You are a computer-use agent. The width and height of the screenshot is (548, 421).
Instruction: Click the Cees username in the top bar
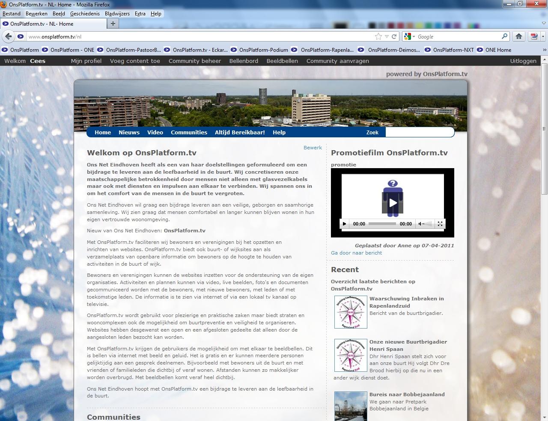(x=38, y=61)
